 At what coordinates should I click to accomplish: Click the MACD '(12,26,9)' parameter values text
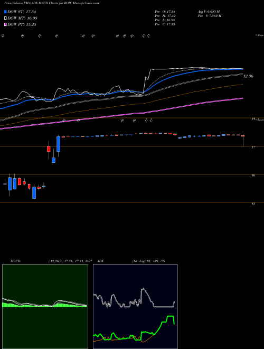(x=70, y=261)
